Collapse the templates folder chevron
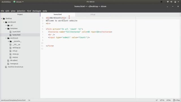This screenshot has height=102, width=181. click(6, 28)
